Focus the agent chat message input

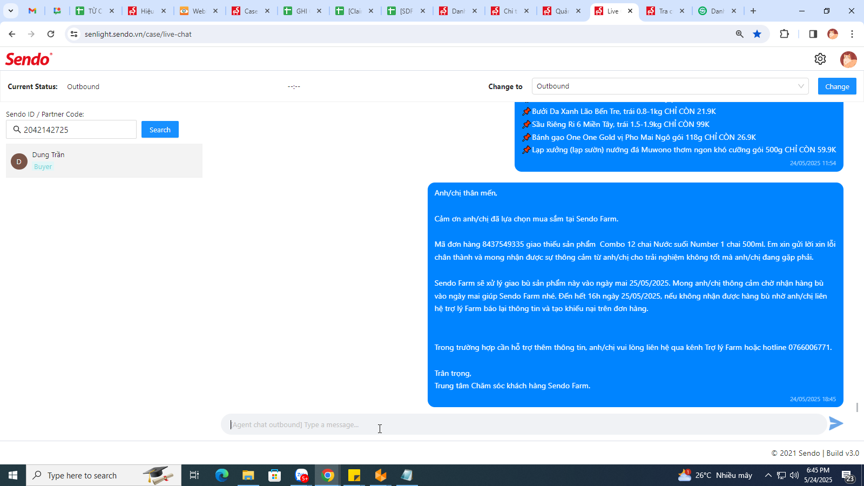[524, 424]
